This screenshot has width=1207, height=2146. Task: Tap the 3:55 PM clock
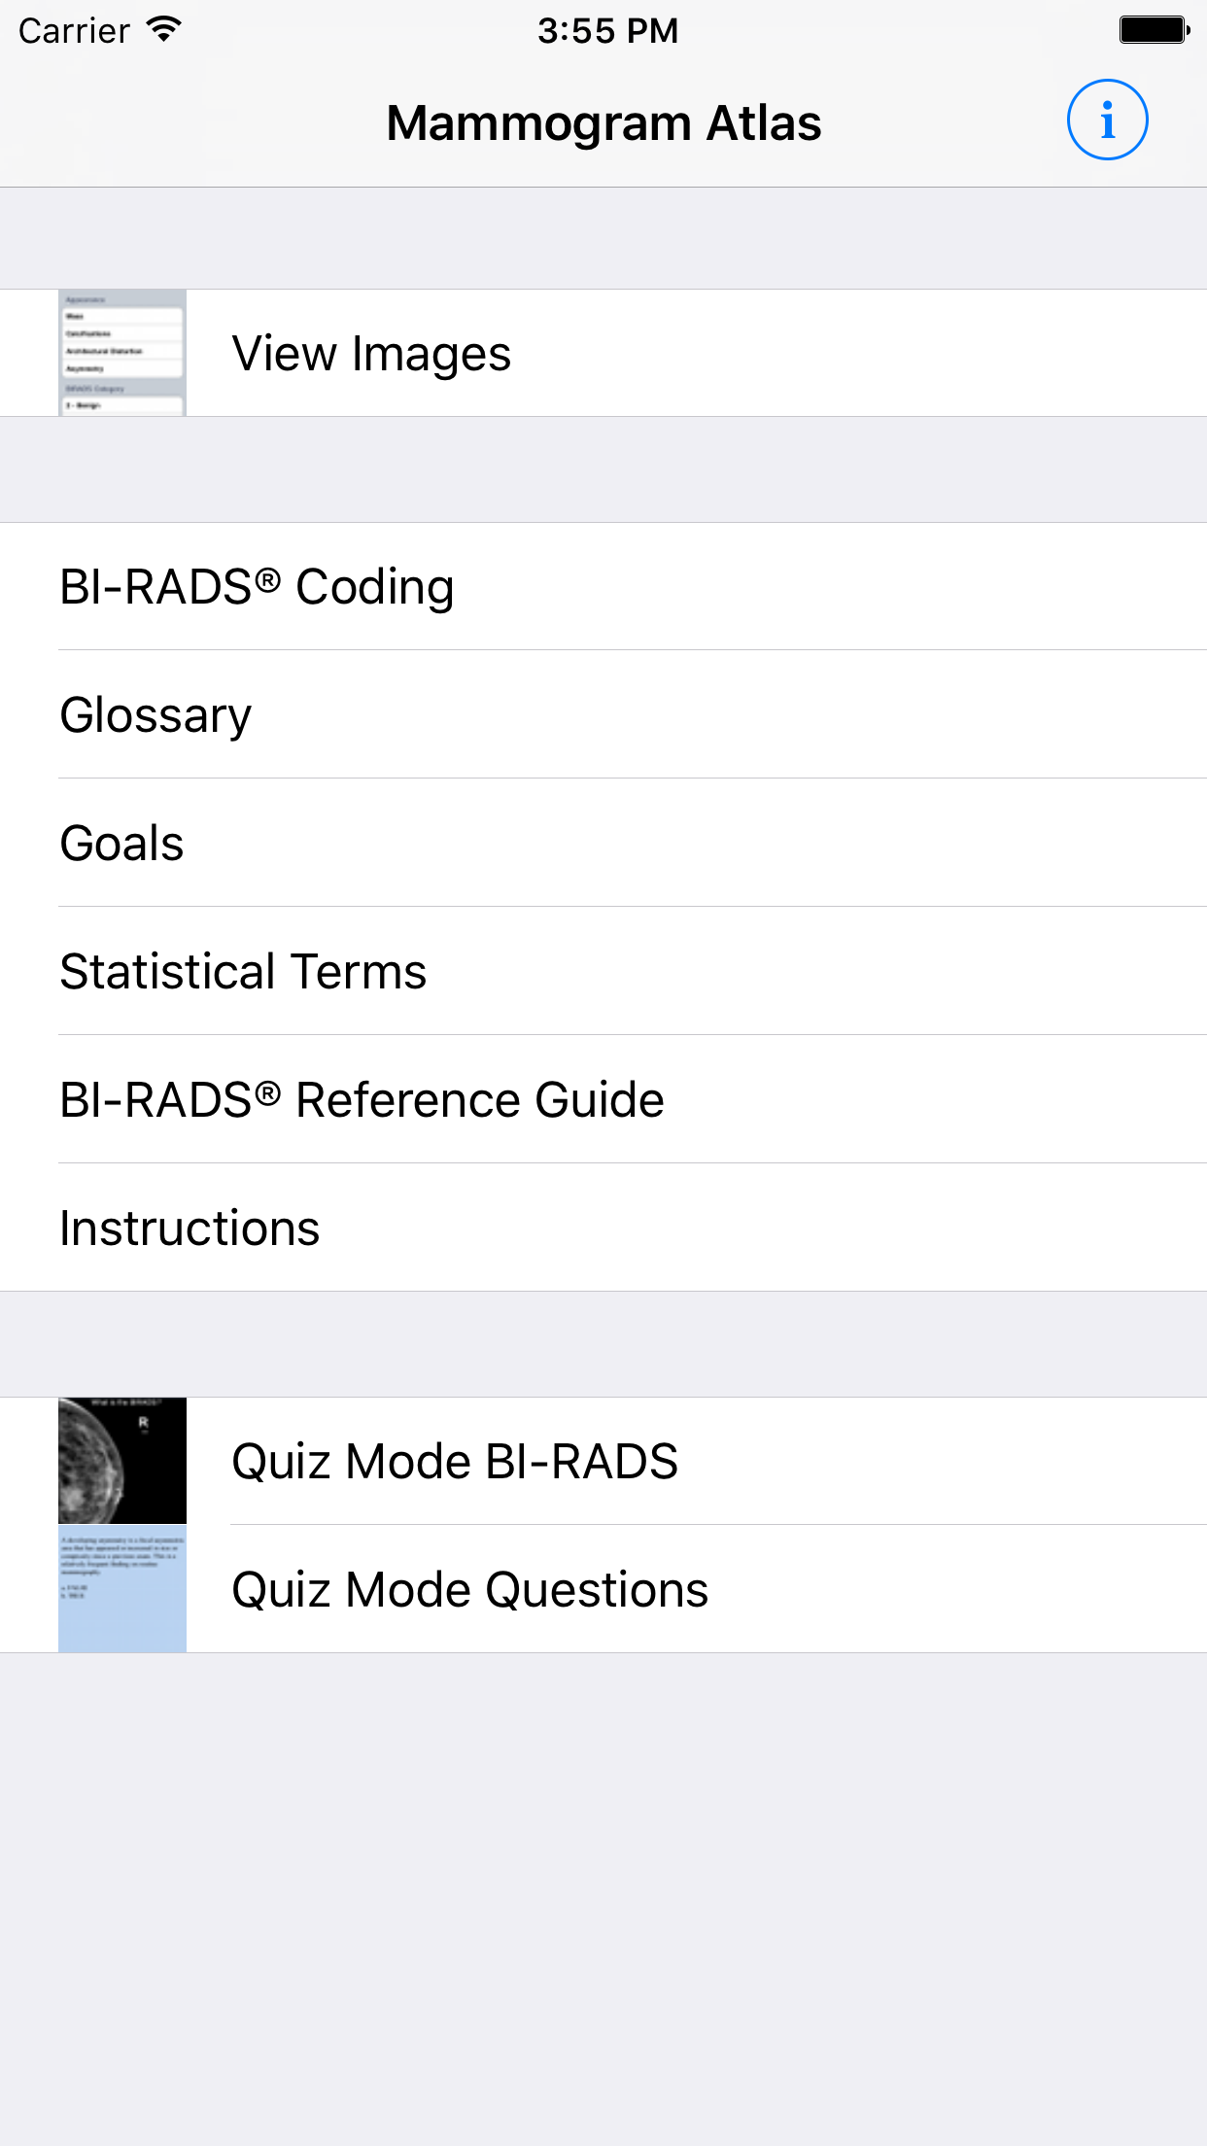(x=607, y=31)
